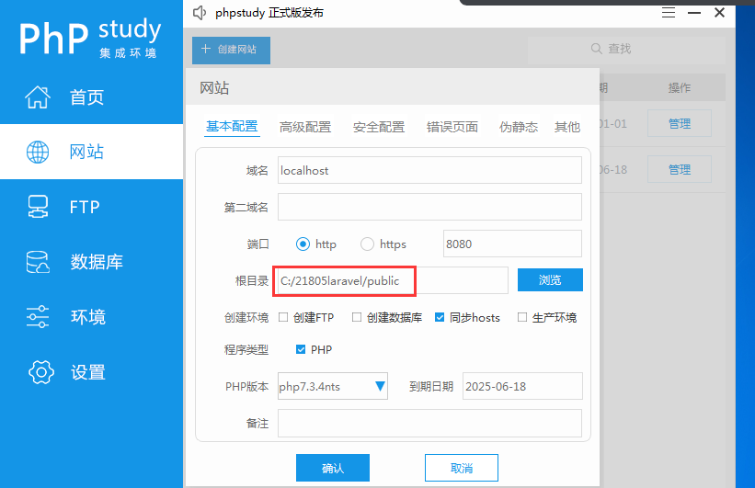Open the 首页 home page in sidebar
Viewport: 755px width, 488px height.
91,96
